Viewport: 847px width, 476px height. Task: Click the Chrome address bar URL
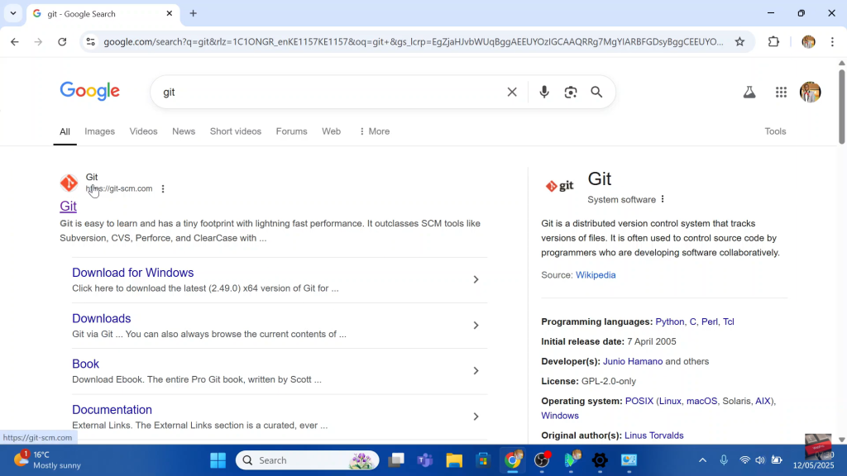414,41
